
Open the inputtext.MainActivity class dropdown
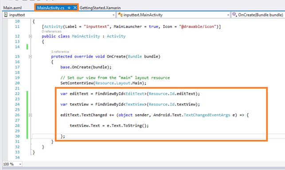pos(228,15)
